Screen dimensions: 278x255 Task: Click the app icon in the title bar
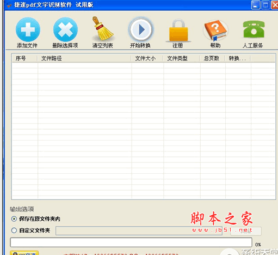click(9, 5)
